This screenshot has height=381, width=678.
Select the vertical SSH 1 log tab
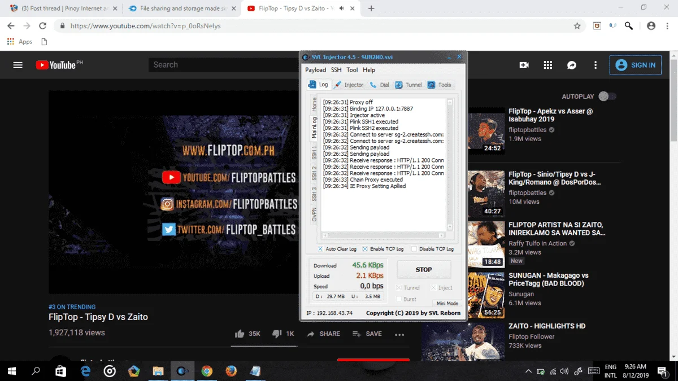click(314, 152)
